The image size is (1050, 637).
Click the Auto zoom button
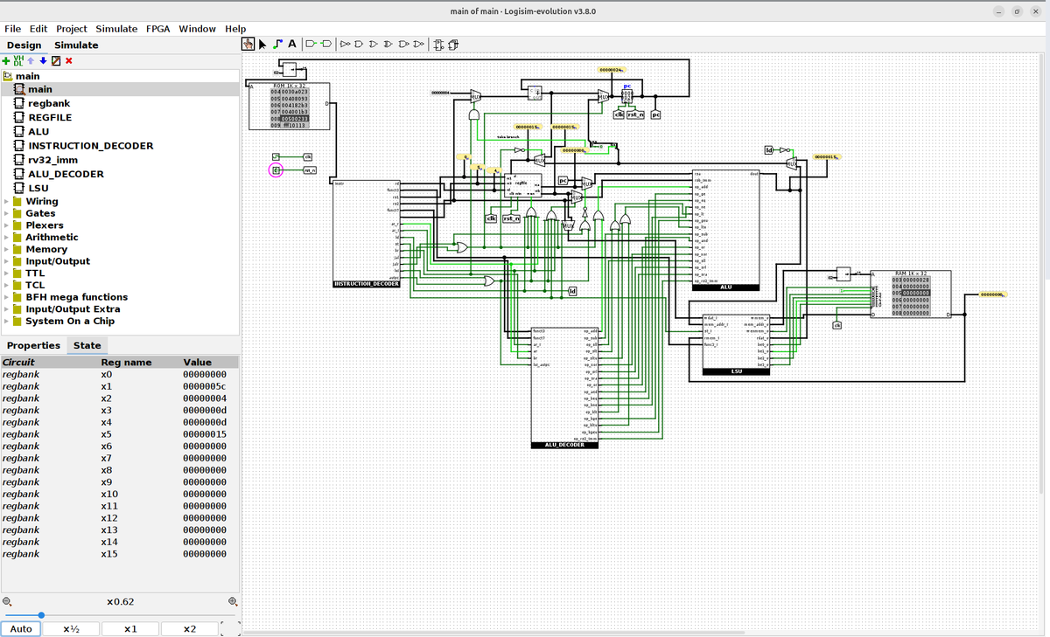(21, 629)
